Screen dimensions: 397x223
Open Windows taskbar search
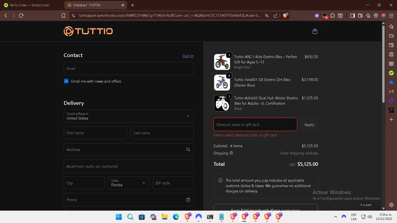(x=130, y=217)
